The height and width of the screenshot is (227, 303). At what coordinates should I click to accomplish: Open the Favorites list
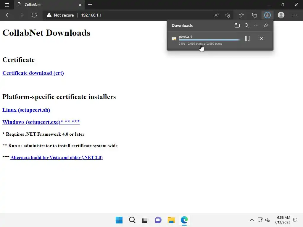241,15
